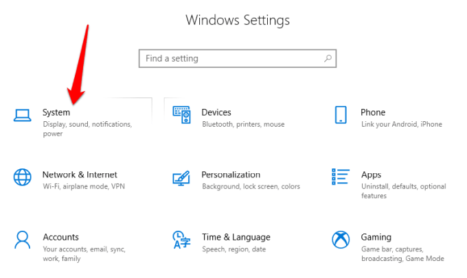Click the Personalization paintbrush icon

181,177
